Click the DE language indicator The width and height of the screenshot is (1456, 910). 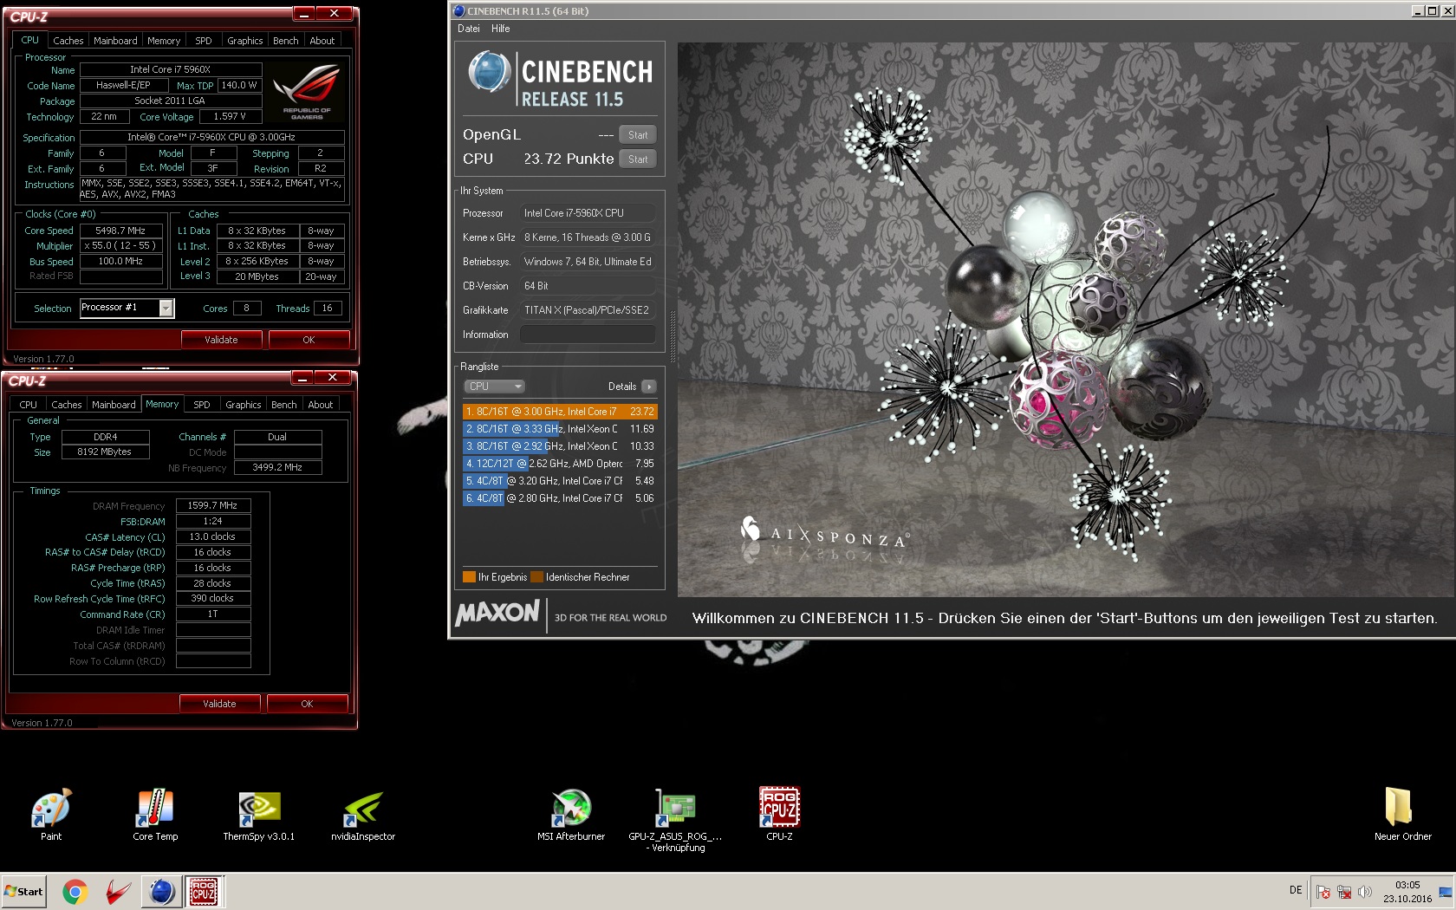tap(1296, 890)
